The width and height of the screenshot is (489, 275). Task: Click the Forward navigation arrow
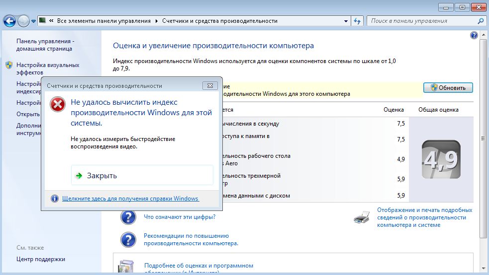coord(23,21)
